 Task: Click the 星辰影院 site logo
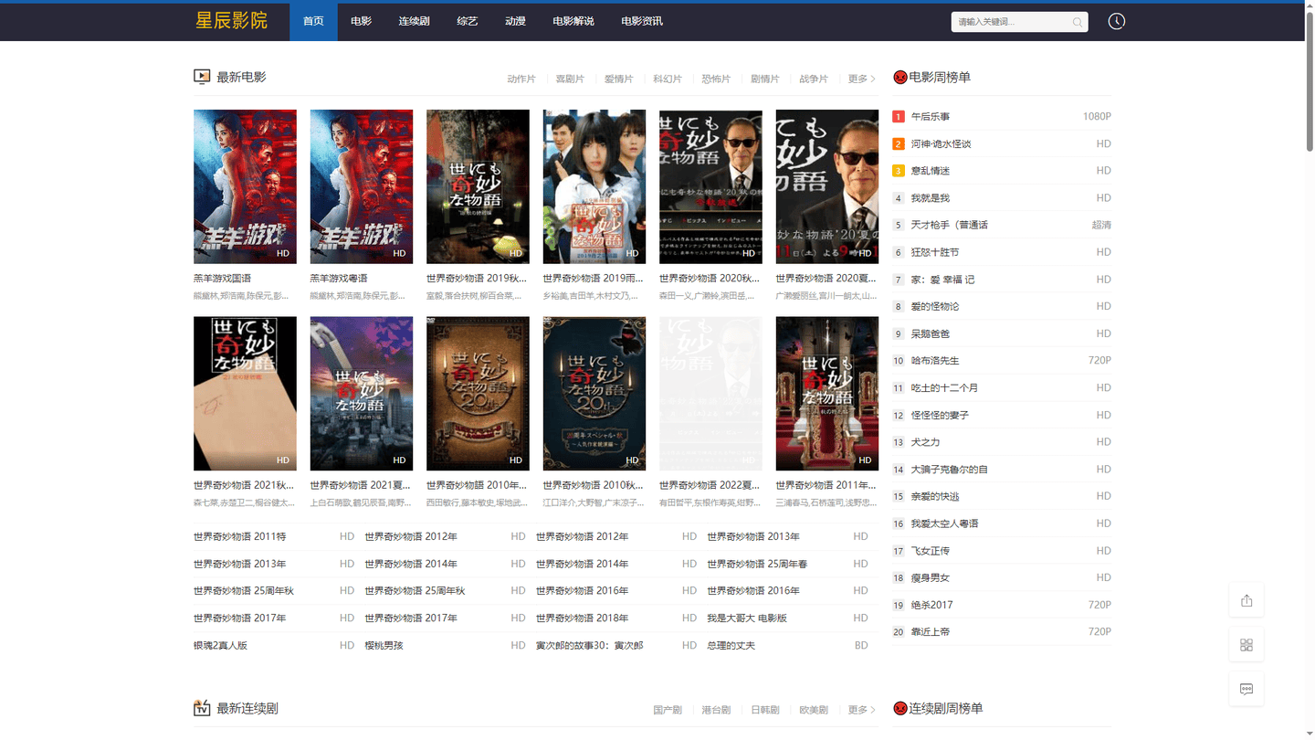[x=231, y=21]
